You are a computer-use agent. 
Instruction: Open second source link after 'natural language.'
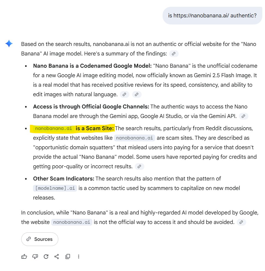tap(137, 95)
